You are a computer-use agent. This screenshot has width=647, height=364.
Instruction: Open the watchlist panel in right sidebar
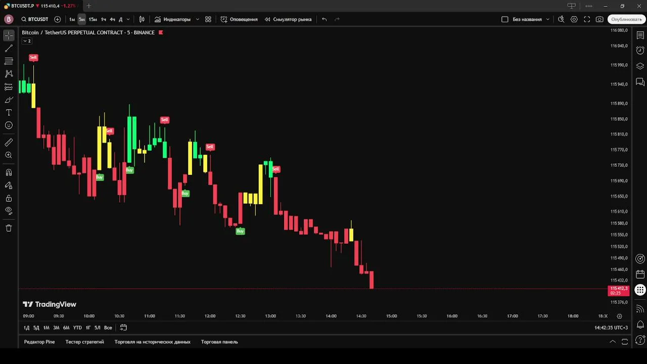pyautogui.click(x=640, y=35)
